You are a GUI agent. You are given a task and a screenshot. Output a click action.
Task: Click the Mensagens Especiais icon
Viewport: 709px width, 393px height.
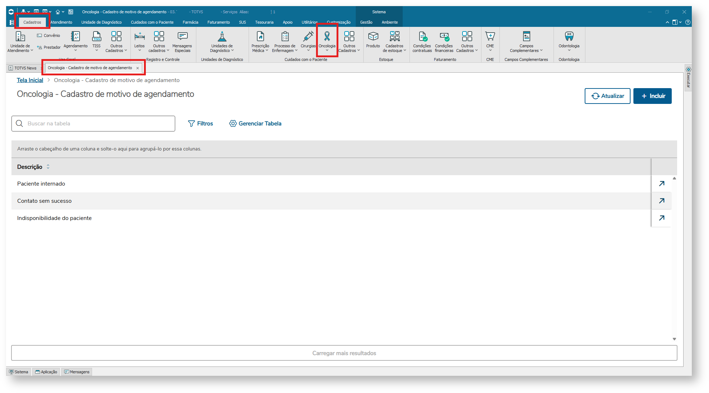click(182, 37)
